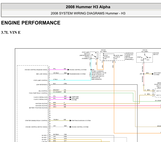Click 'LT BLU' wire color on pin 7
Image resolution: width=161 pixels, height=142 pixels.
(x=55, y=79)
